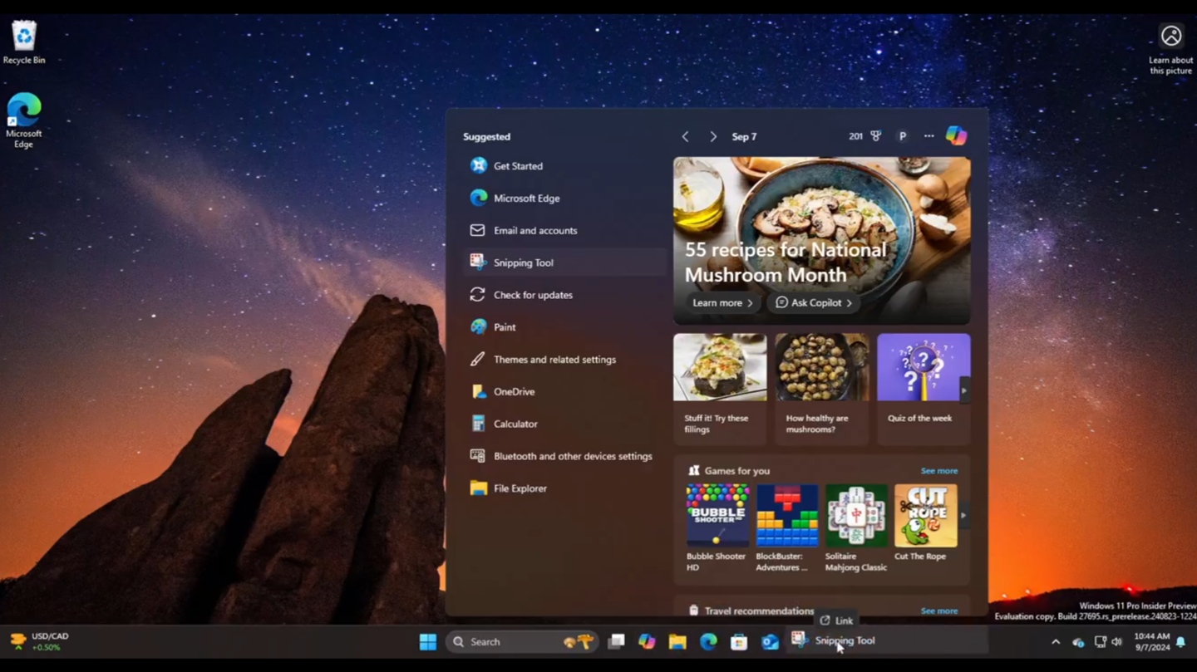The image size is (1197, 672).
Task: Click Learn about this picture icon
Action: pos(1170,50)
